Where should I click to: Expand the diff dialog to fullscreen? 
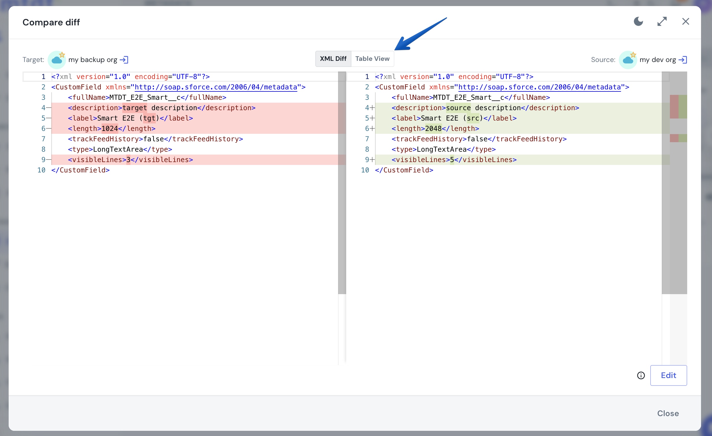(x=662, y=22)
